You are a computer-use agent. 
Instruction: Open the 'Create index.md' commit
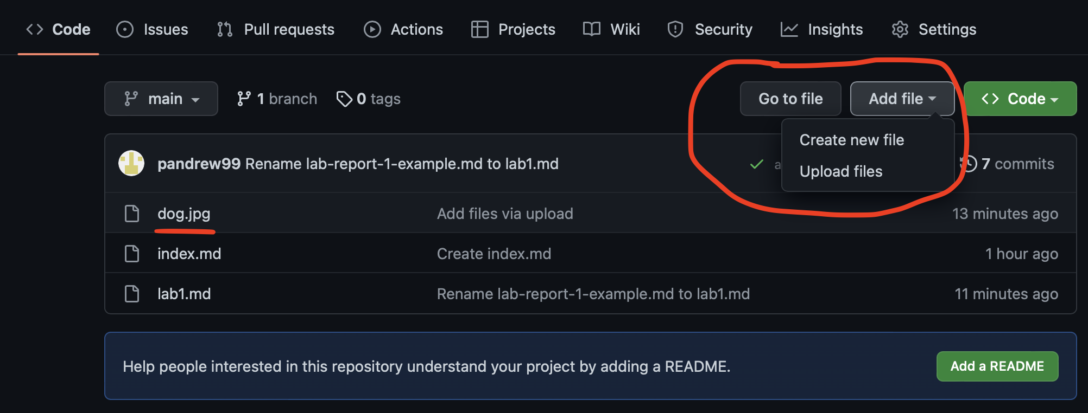point(494,254)
